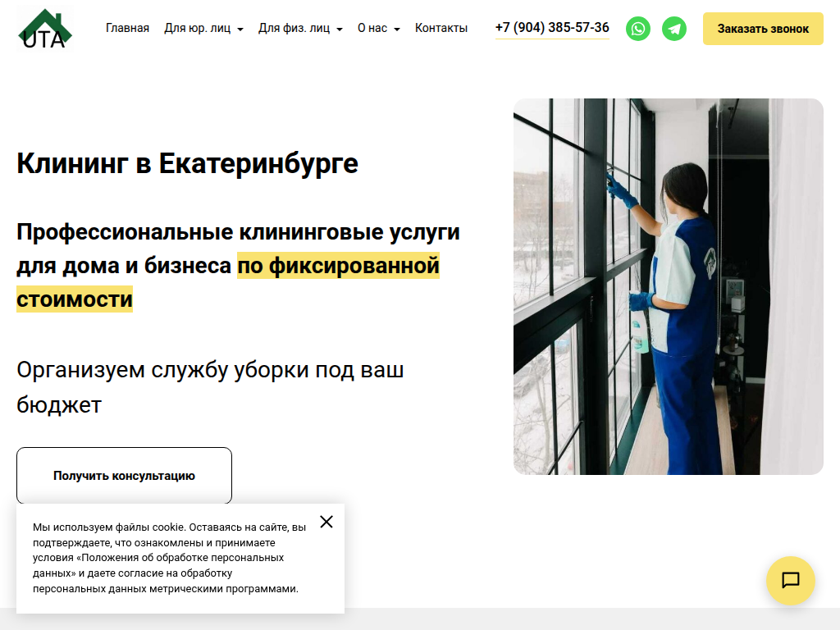Image resolution: width=840 pixels, height=630 pixels.
Task: Open the yellow chat widget
Action: pyautogui.click(x=790, y=580)
